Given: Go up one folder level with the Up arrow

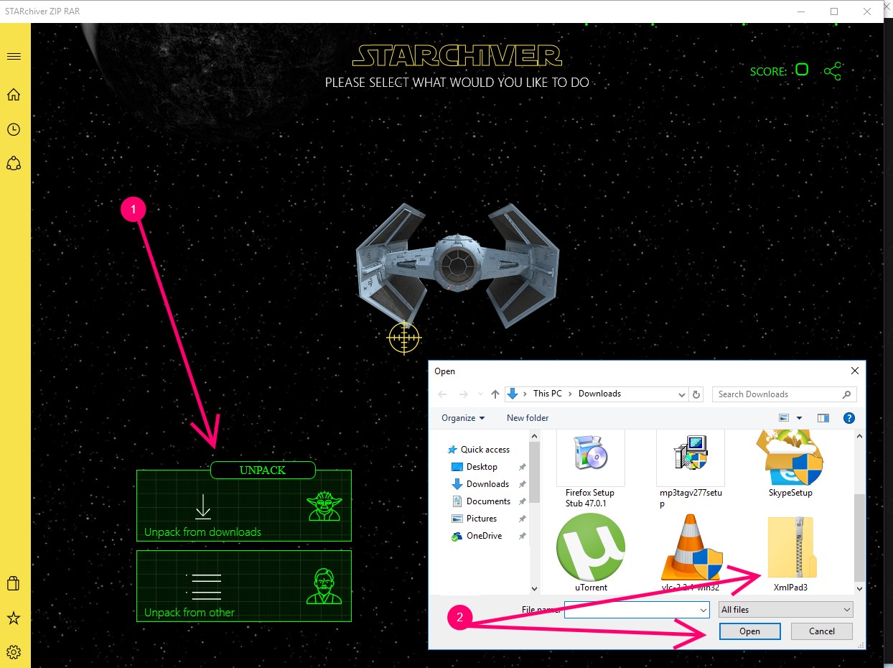Looking at the screenshot, I should [495, 394].
